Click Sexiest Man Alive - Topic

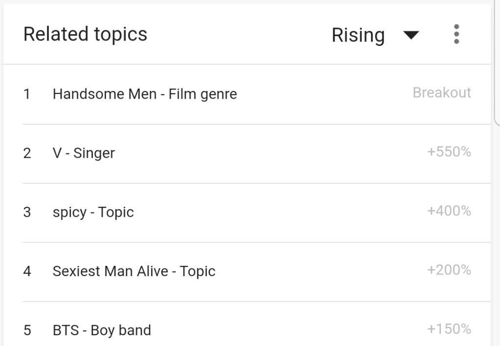[134, 271]
